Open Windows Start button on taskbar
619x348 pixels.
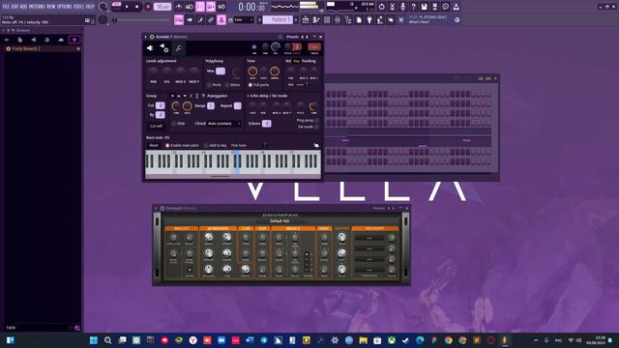[x=94, y=340]
